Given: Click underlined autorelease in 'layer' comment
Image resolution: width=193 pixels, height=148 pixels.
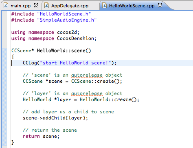Looking at the screenshot, I should [x=87, y=93].
